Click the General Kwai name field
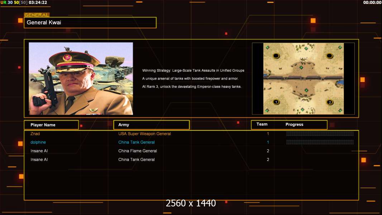Image resolution: width=382 pixels, height=215 pixels. pos(90,23)
